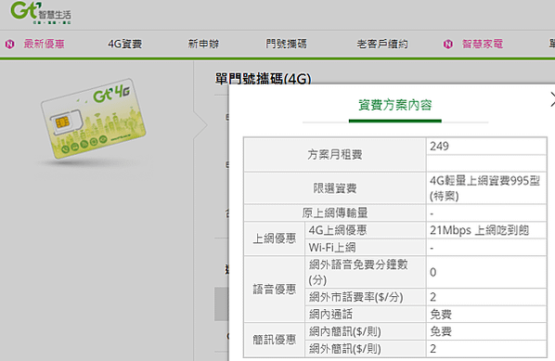Click the GT 4G SIM card image
This screenshot has width=555, height=361.
point(93,119)
